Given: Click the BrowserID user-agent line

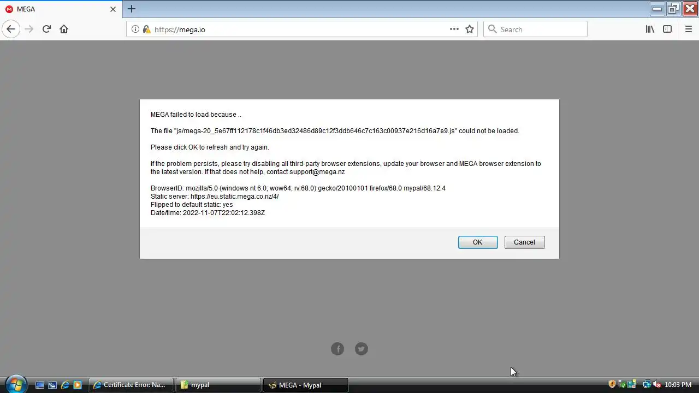Looking at the screenshot, I should (298, 188).
